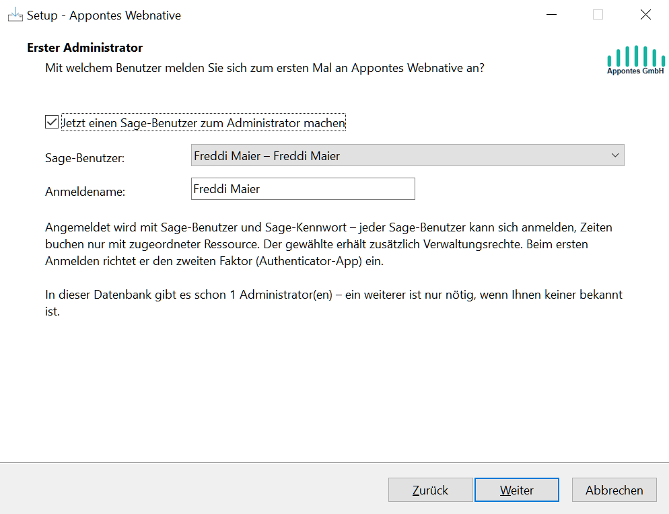Click the Apportes GmbH logo
This screenshot has width=669, height=514.
tap(636, 60)
